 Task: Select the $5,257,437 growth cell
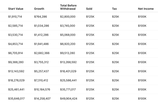(x=42, y=71)
